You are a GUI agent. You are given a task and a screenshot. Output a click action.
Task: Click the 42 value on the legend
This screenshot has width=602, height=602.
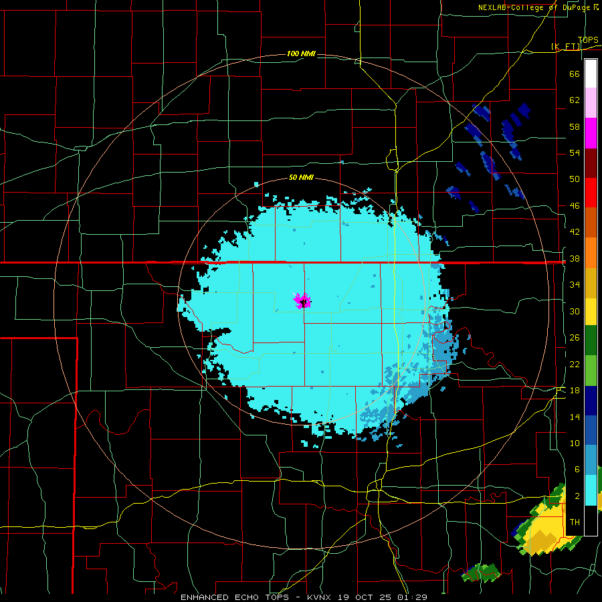tap(575, 232)
